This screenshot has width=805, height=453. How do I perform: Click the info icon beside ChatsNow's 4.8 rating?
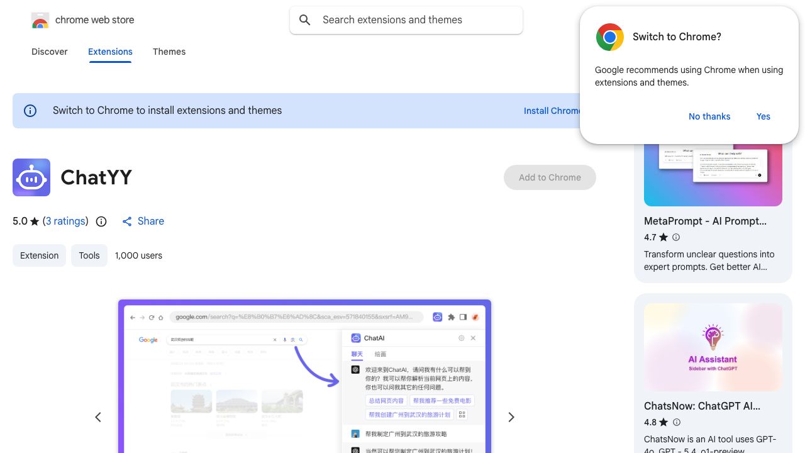pyautogui.click(x=677, y=422)
